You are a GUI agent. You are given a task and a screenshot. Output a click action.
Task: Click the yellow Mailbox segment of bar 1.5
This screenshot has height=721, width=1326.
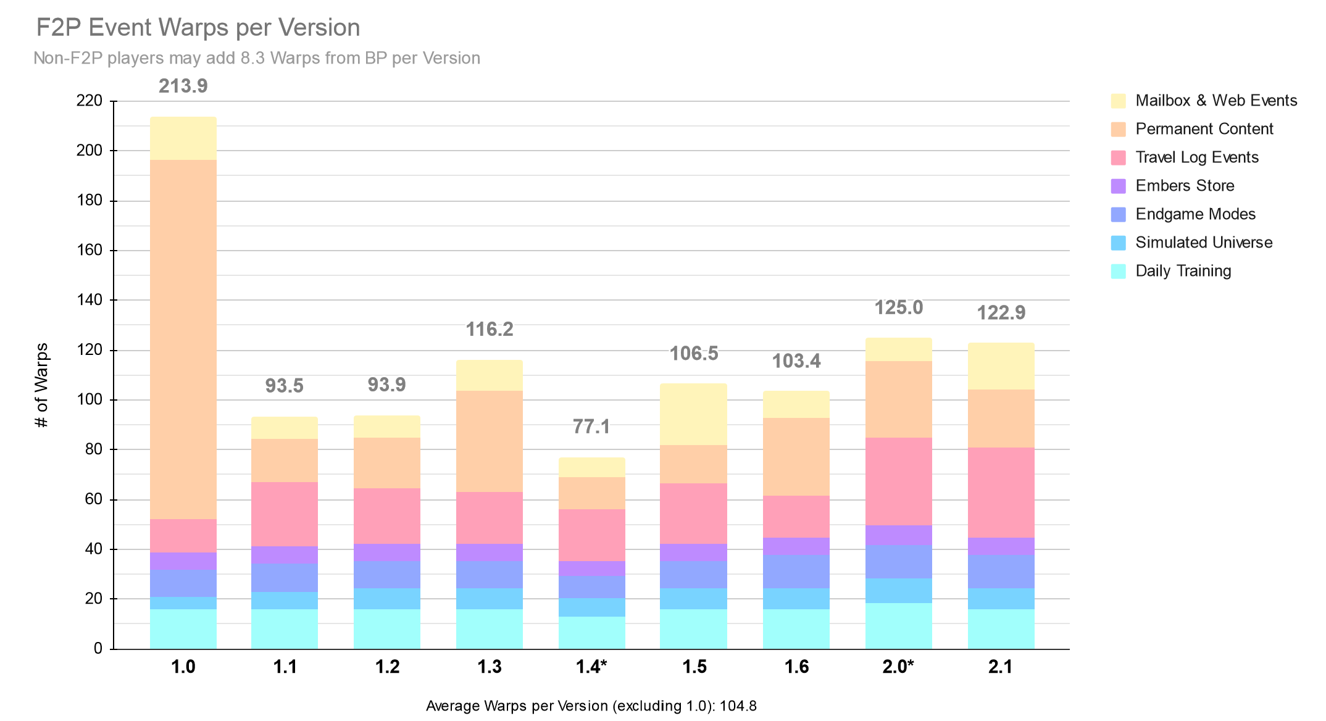tap(693, 414)
